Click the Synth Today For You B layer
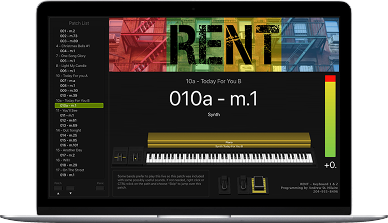The image size is (388, 223). point(229,146)
